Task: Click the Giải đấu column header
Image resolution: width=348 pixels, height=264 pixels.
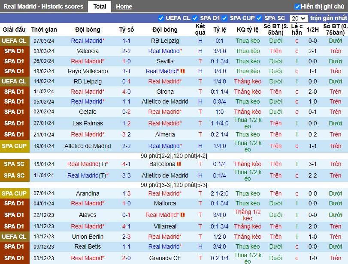Action: tap(14, 30)
